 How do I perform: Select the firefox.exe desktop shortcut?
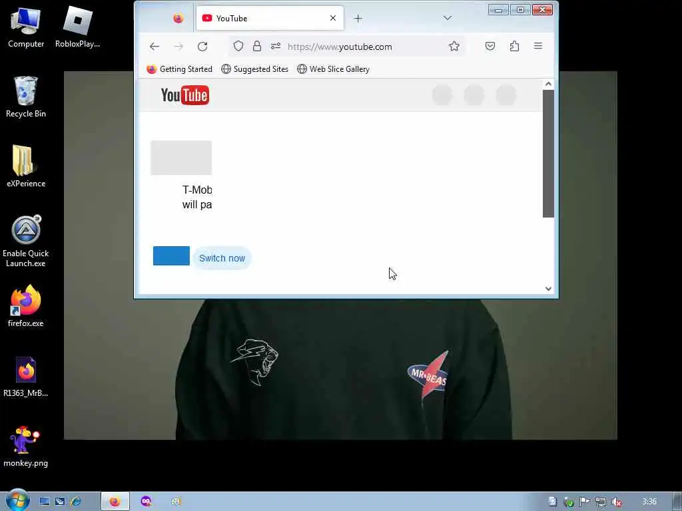click(26, 306)
